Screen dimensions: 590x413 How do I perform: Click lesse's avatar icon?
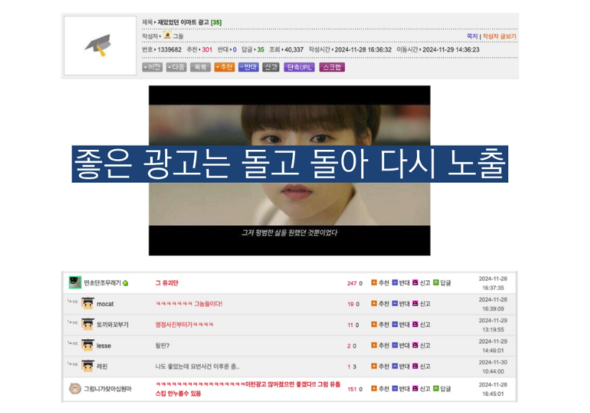coord(88,346)
